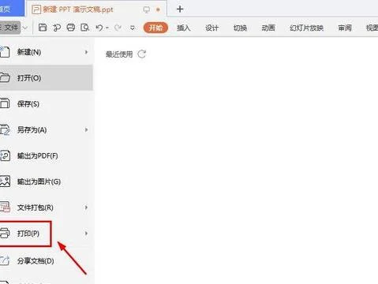The width and height of the screenshot is (378, 284).
Task: Click the export to PDF toolbar icon
Action: (57, 28)
